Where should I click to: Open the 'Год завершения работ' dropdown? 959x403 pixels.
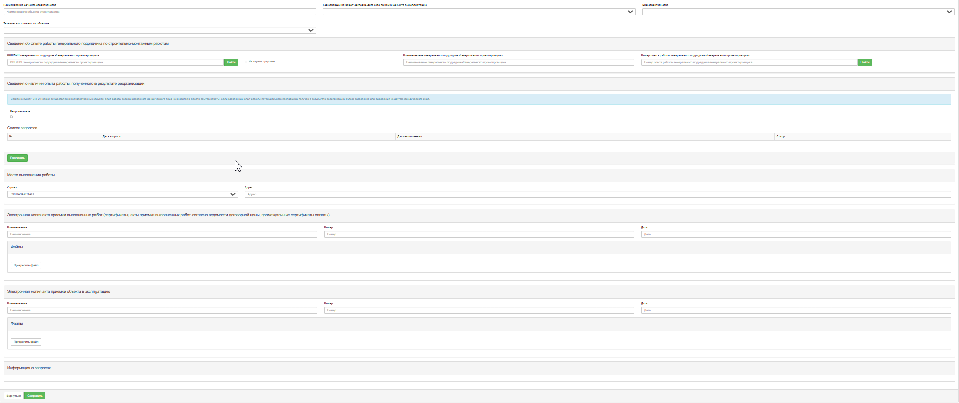[x=479, y=12]
